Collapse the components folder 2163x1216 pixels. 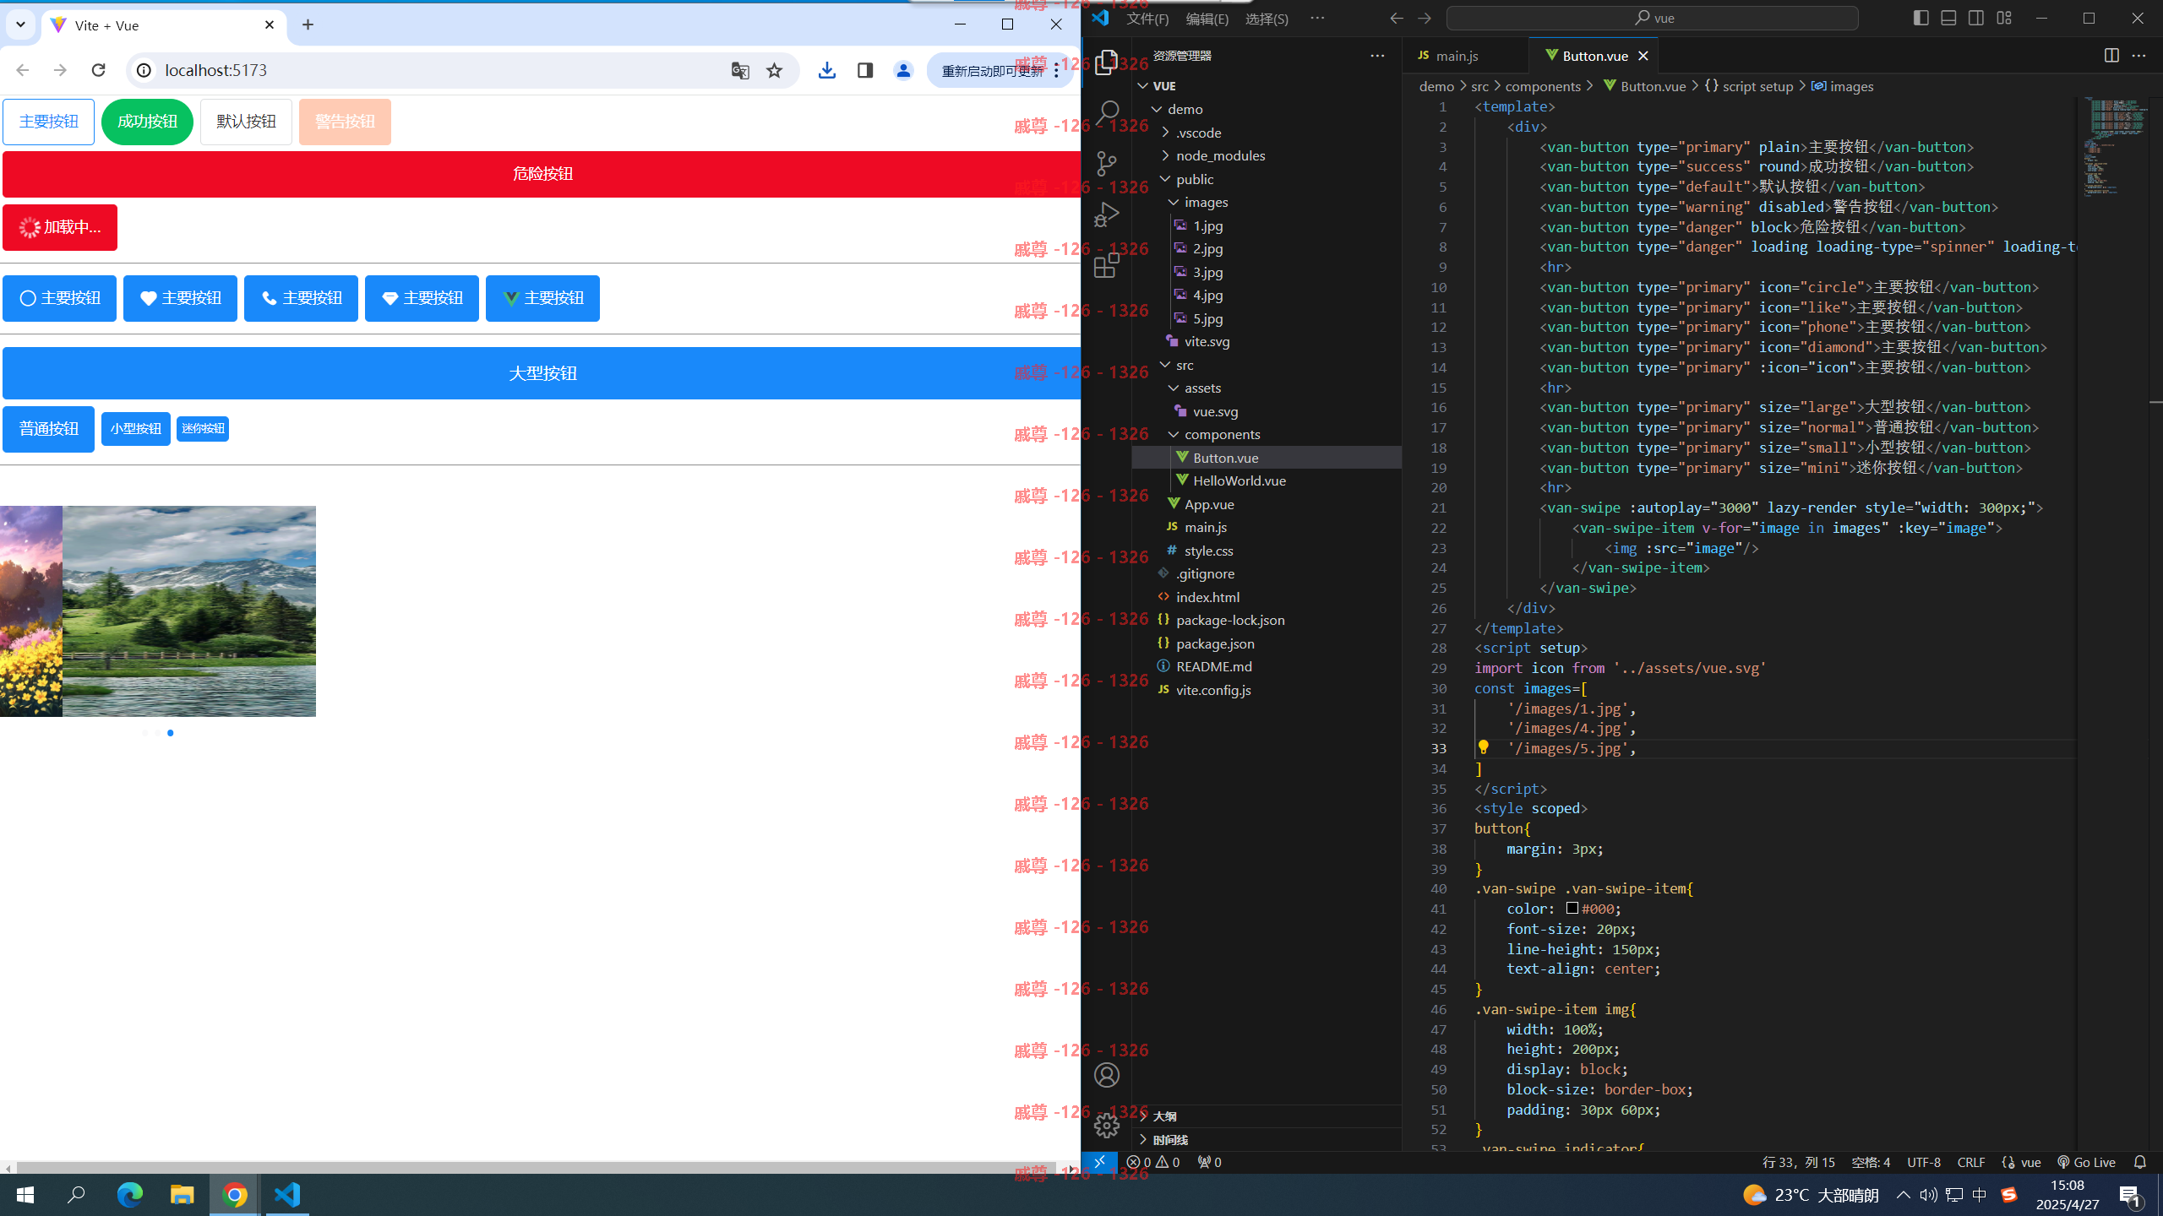(1174, 434)
